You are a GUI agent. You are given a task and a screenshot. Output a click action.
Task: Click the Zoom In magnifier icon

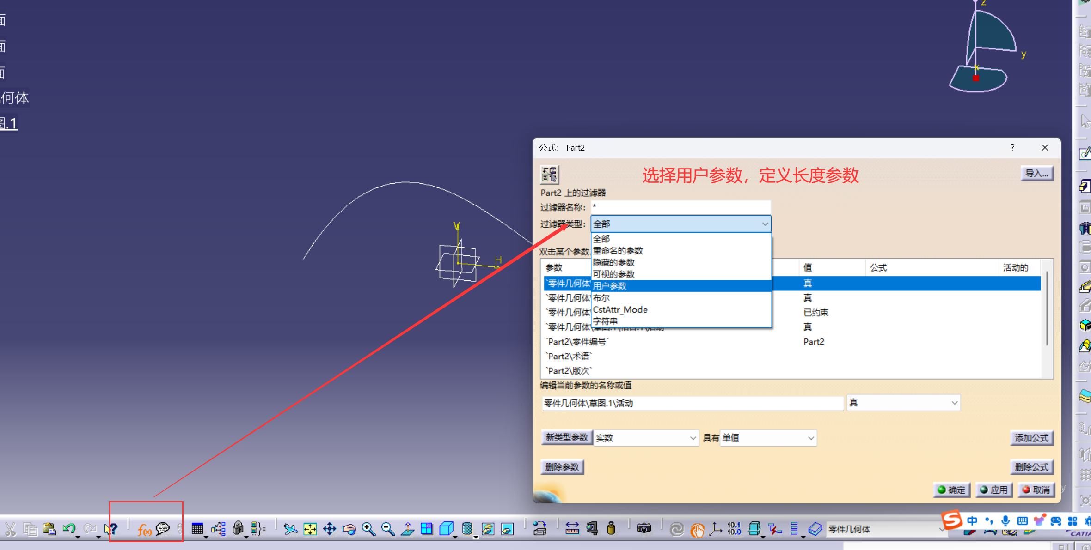(368, 529)
